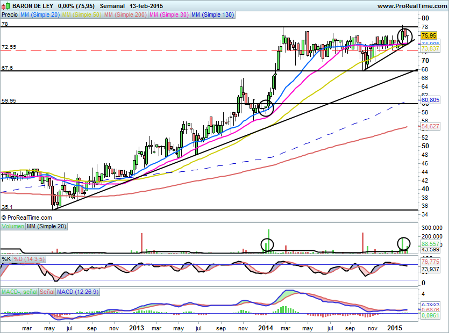Viewport: 449px width, 333px height.
Task: Toggle the red MM (Simple 200) indicator label
Action: pos(125,15)
